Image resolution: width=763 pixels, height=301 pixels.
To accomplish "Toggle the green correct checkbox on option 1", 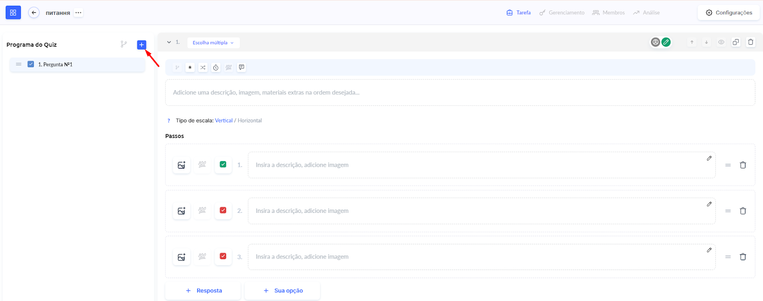I will coord(223,165).
